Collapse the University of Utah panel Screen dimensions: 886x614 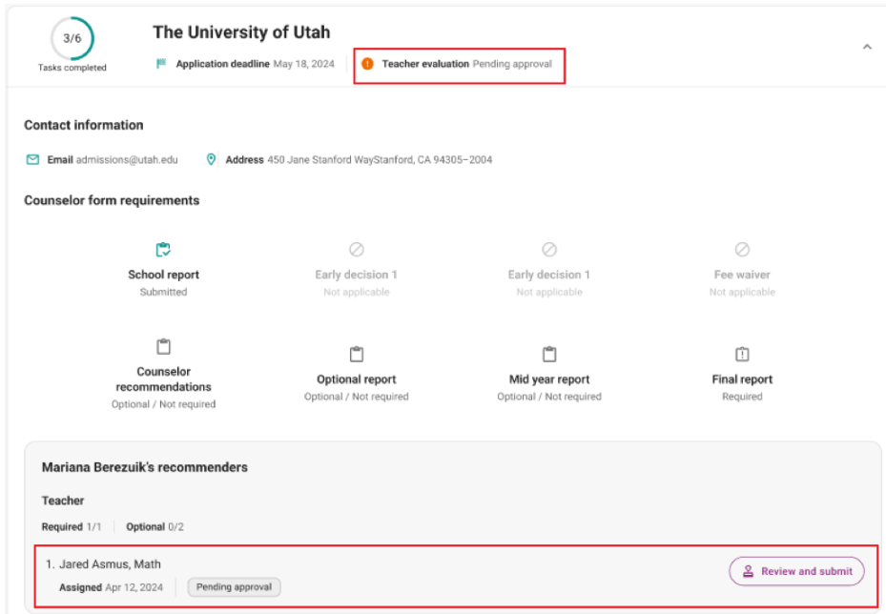click(867, 46)
